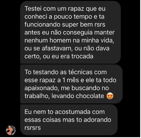The image size is (141, 138).
Task: Click the word "técnicas" in second message
Action: 81,73
